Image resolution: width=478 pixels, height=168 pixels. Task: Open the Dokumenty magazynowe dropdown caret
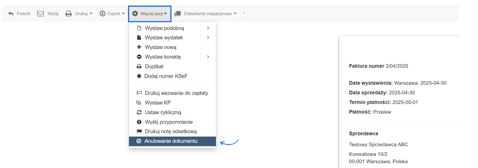[x=235, y=14]
